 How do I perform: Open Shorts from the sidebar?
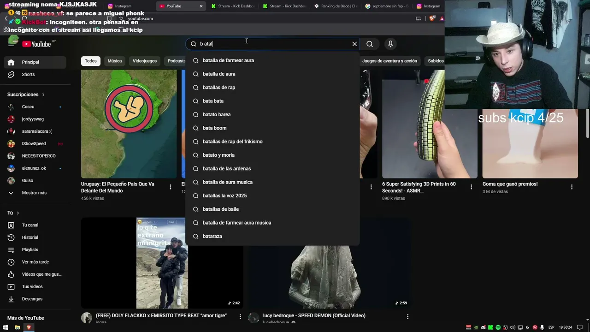(x=35, y=75)
